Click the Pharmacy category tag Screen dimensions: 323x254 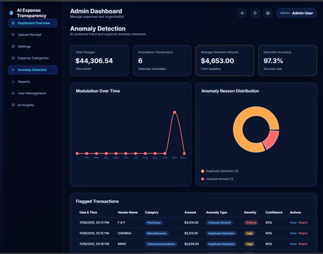pos(154,223)
